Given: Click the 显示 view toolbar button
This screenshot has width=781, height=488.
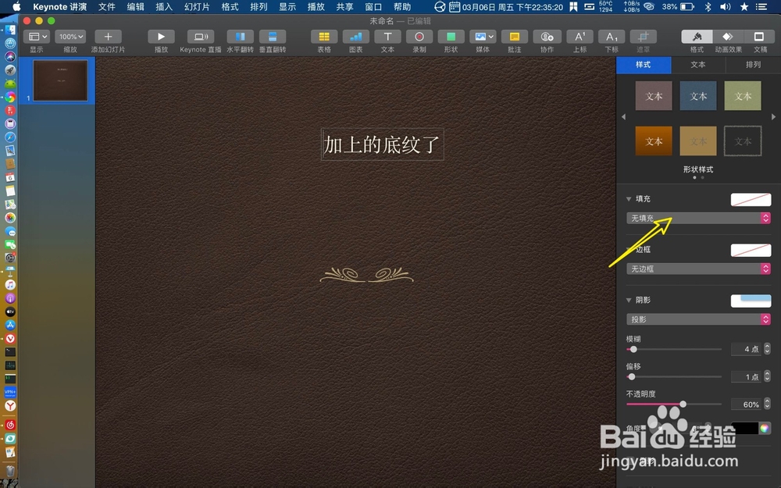Looking at the screenshot, I should (37, 37).
